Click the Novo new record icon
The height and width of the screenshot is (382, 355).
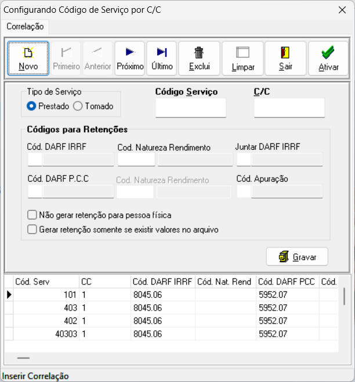[28, 58]
